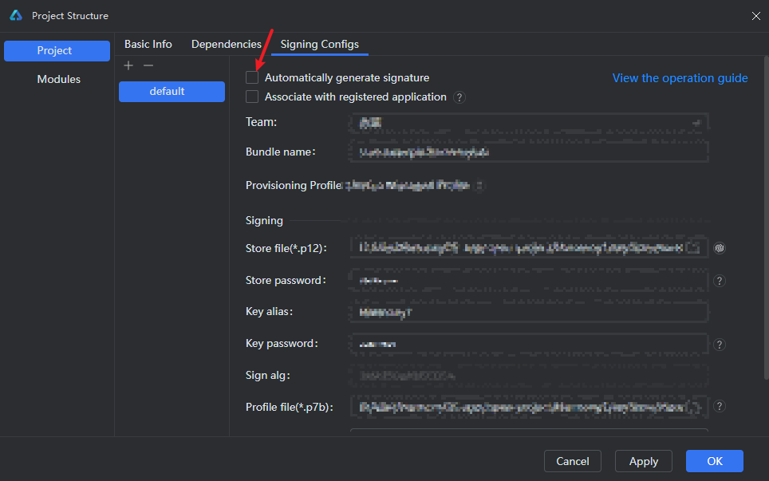Enable Automatically generate signature checkbox
The width and height of the screenshot is (769, 481).
coord(252,78)
